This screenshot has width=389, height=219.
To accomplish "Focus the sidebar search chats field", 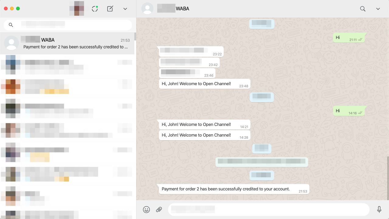I will 68,25.
